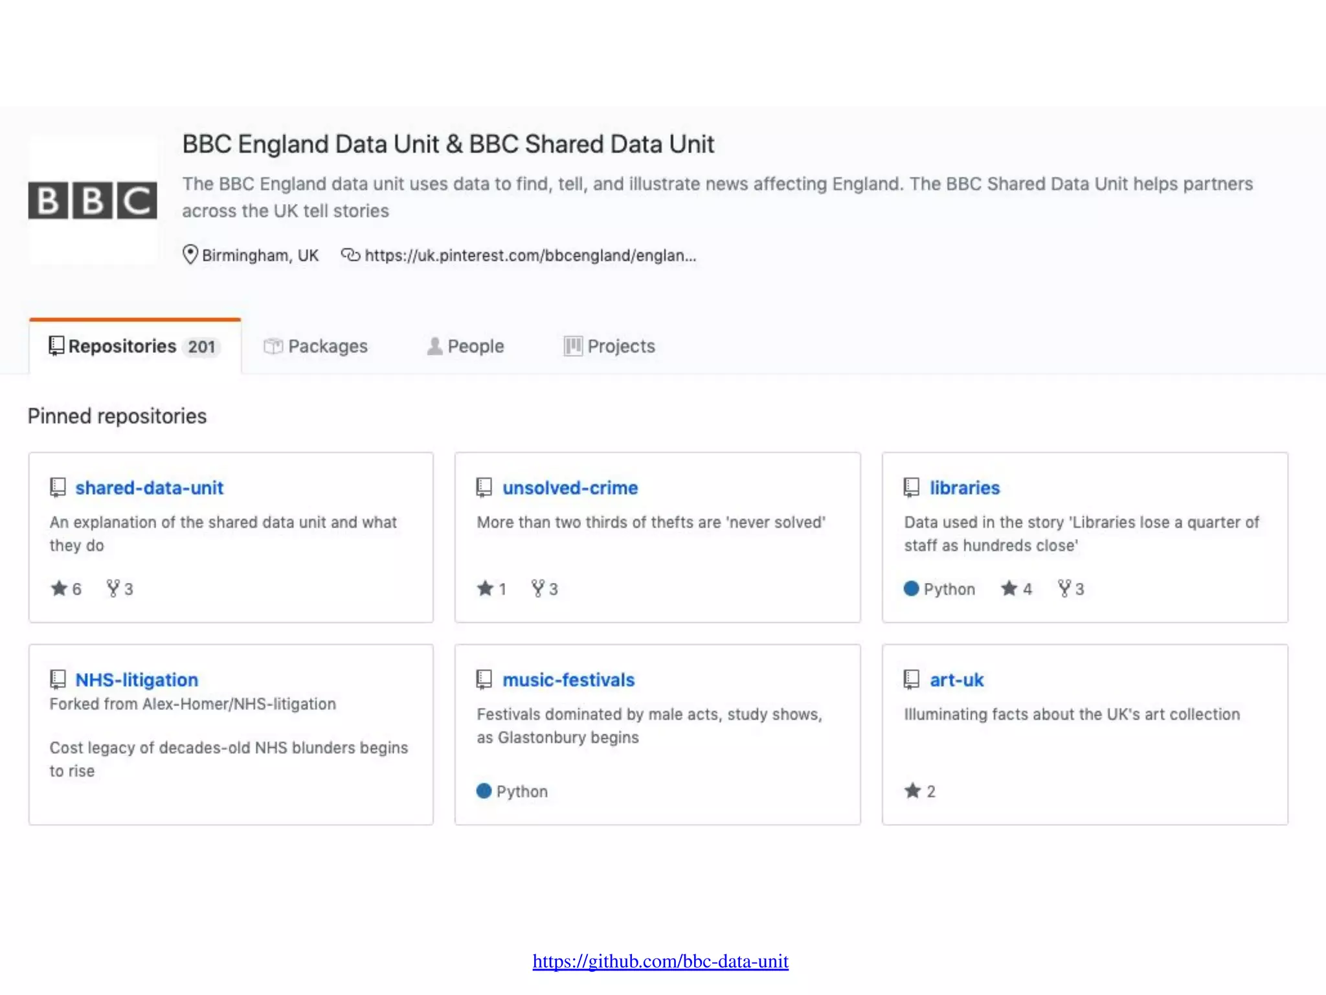1326x995 pixels.
Task: Click Python language dot on libraries card
Action: point(911,588)
